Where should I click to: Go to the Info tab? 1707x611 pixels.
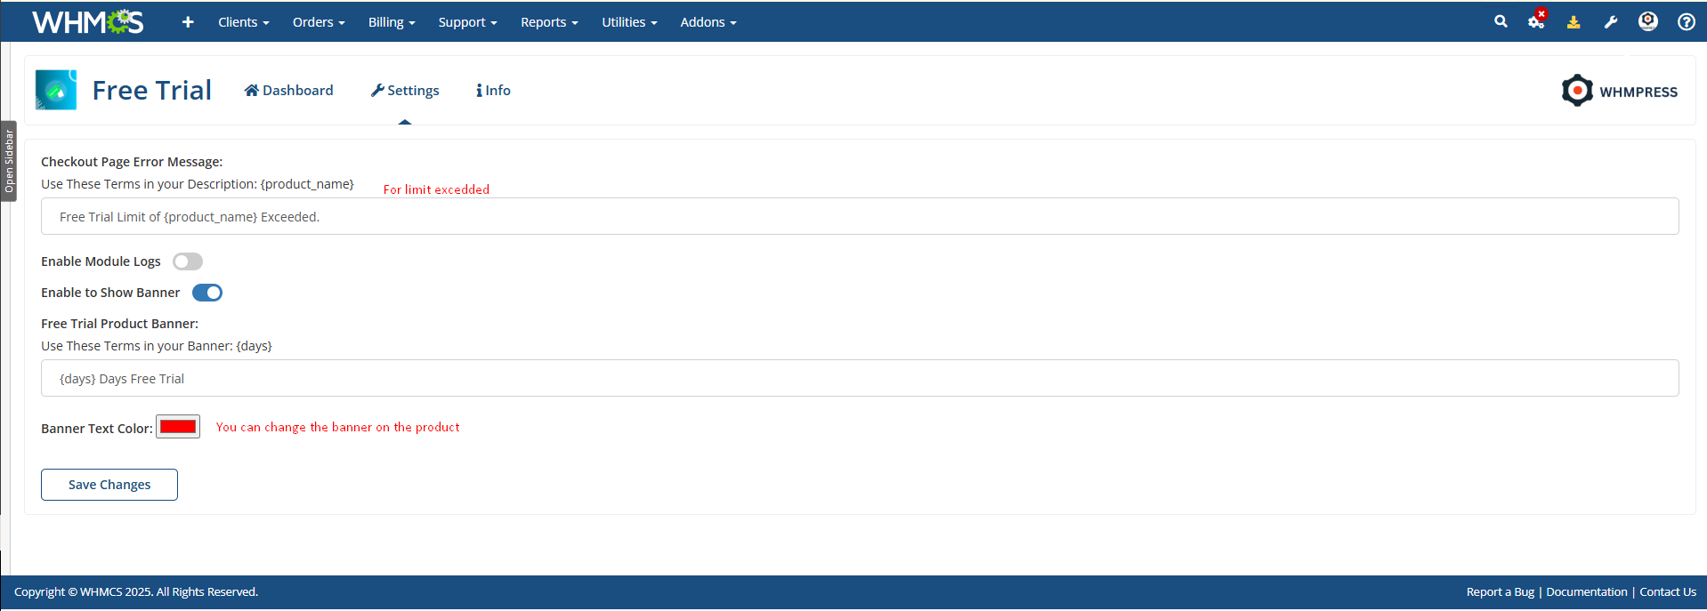493,91
